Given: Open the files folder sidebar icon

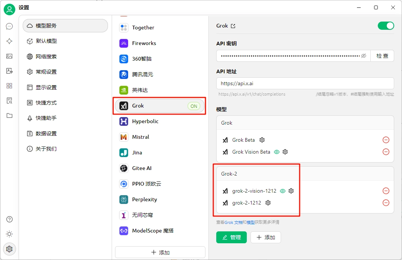Looking at the screenshot, I should coord(9,116).
